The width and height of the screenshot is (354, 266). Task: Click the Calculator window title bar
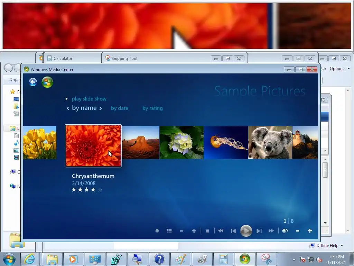tap(72, 58)
